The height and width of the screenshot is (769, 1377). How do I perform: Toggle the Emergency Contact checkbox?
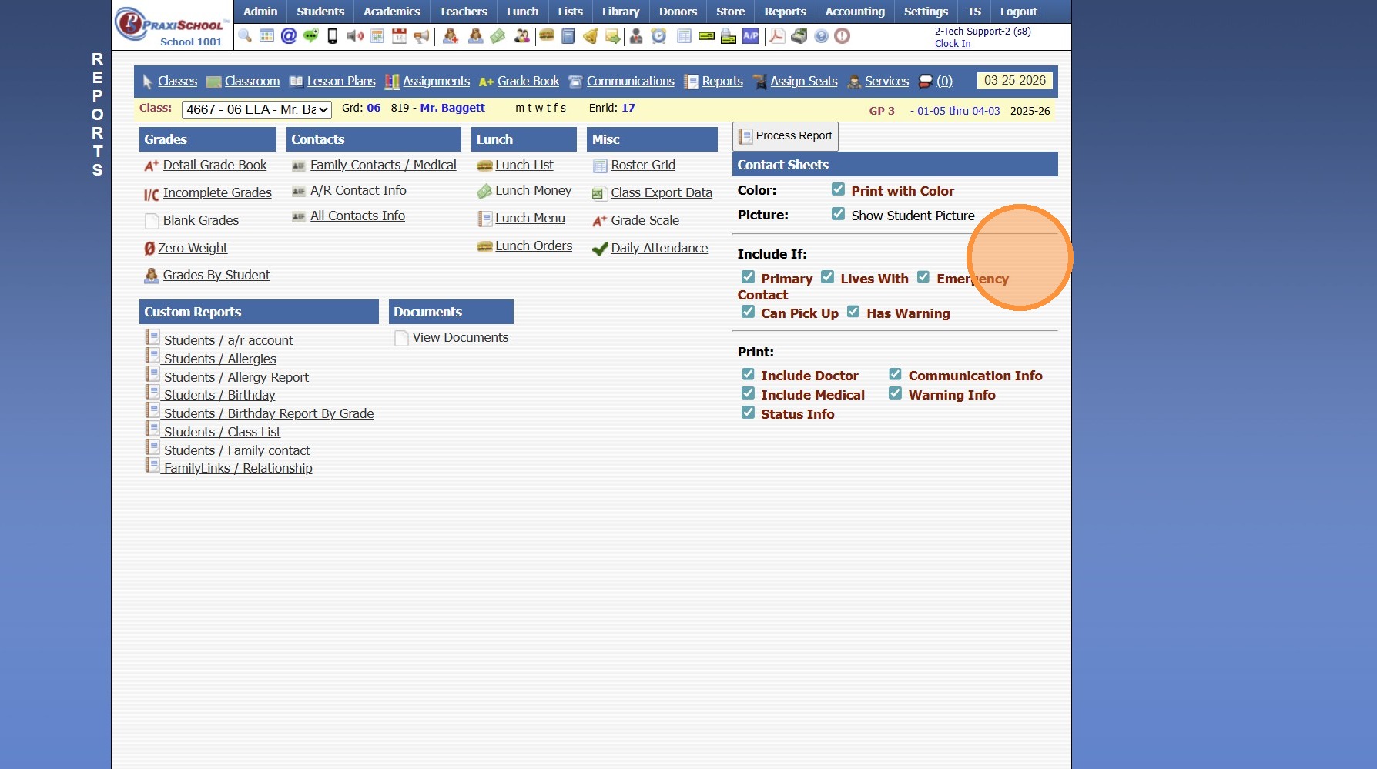tap(923, 277)
